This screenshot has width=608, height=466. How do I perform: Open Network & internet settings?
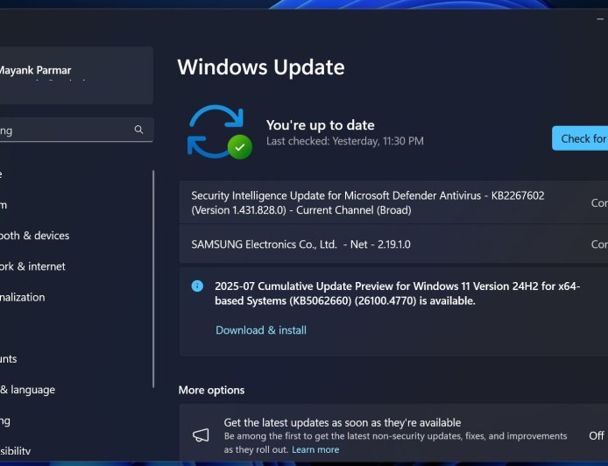pos(32,266)
